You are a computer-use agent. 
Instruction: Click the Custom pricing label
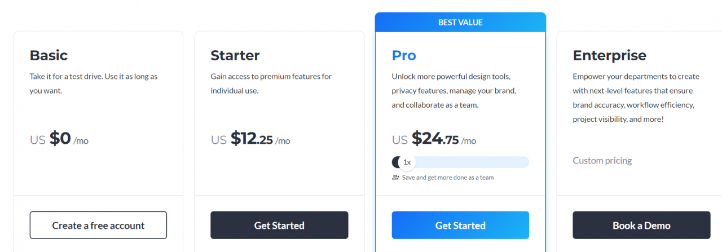[602, 161]
